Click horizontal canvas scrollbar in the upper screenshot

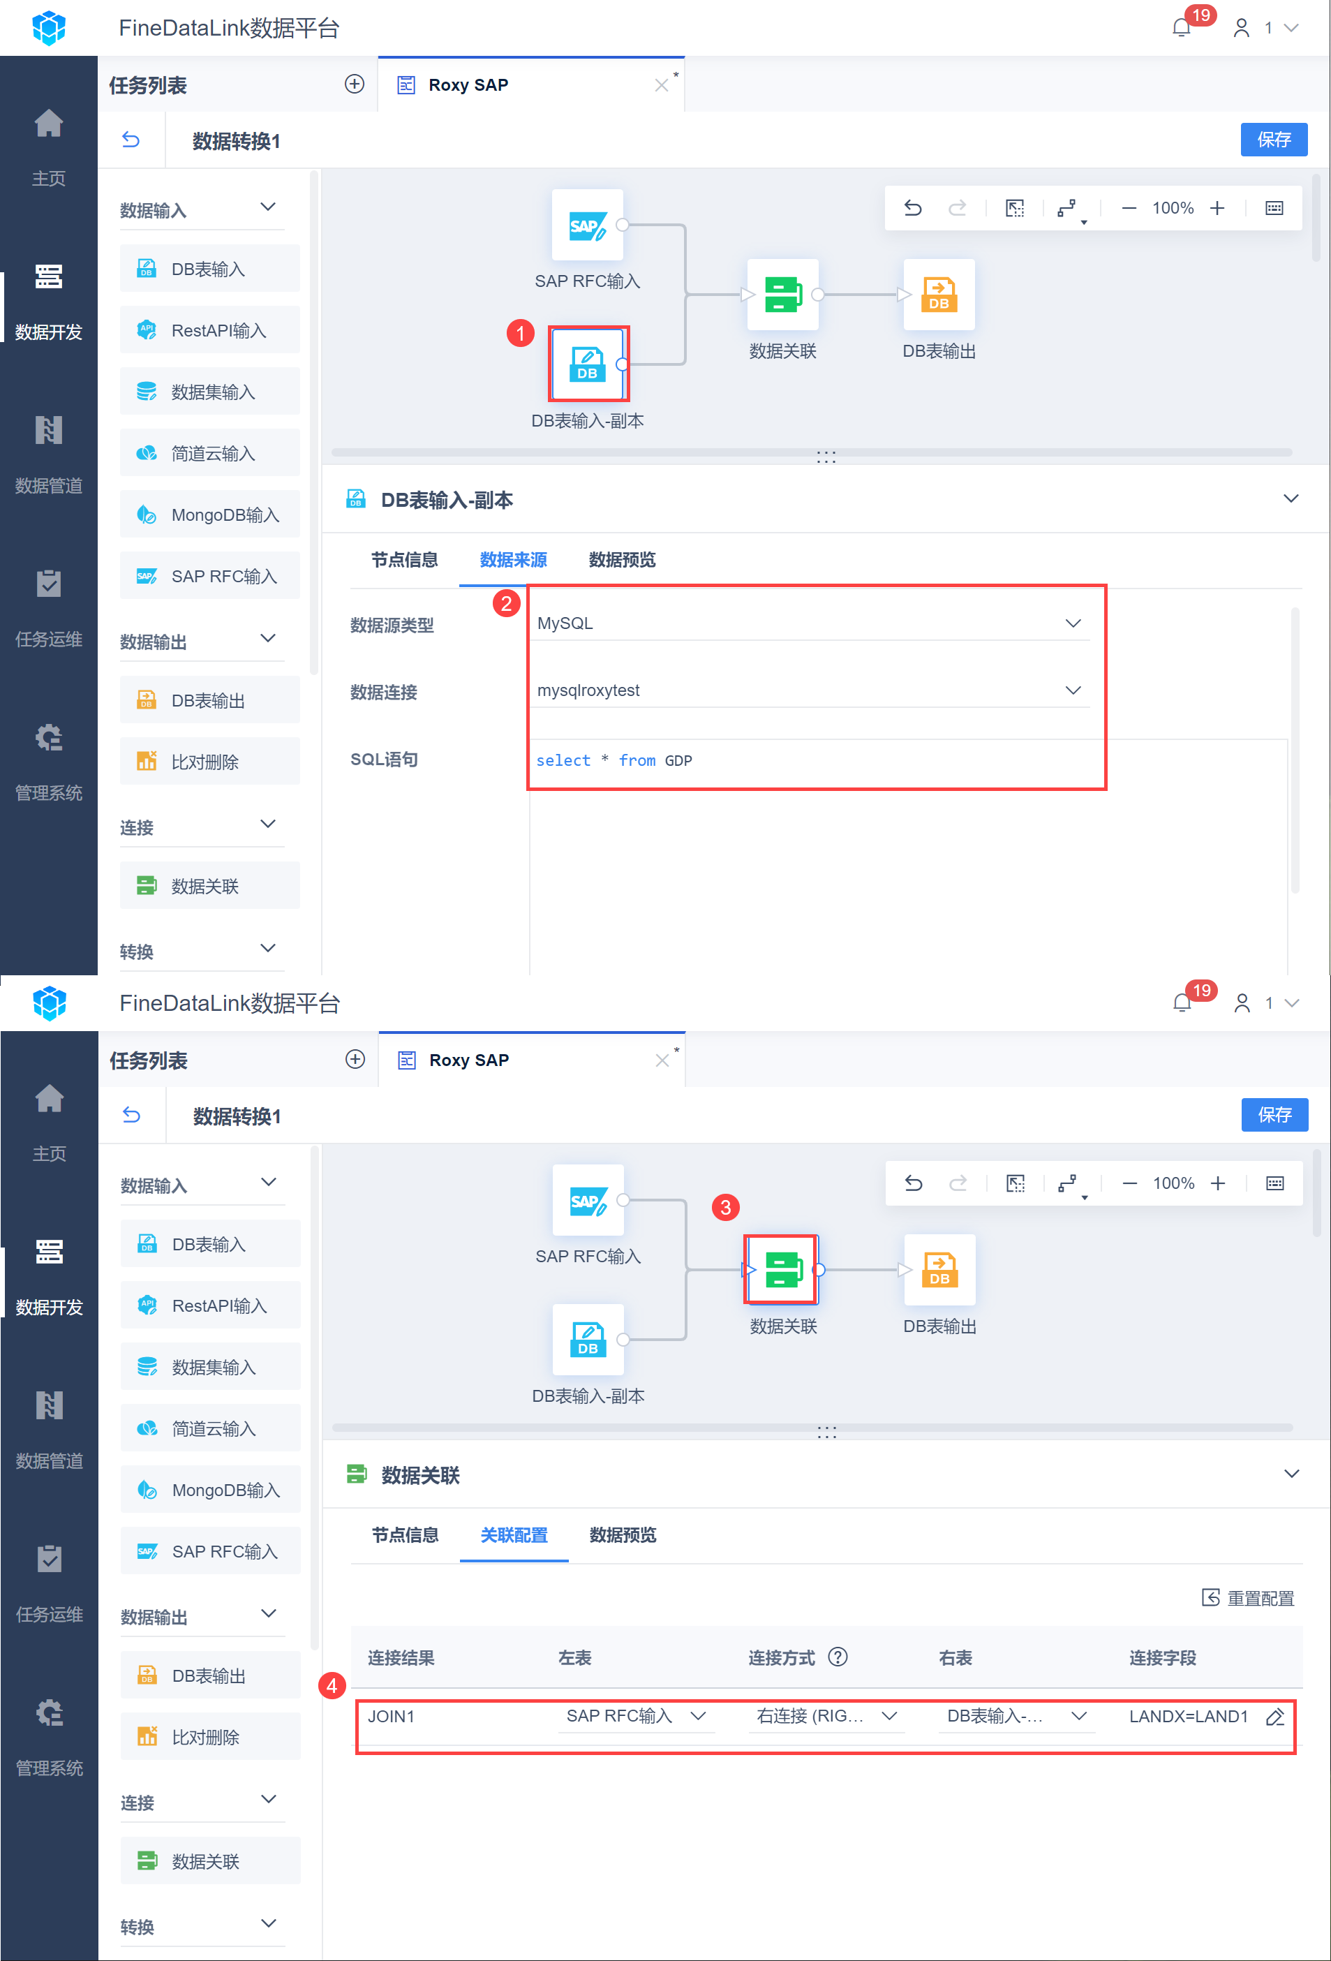[812, 452]
